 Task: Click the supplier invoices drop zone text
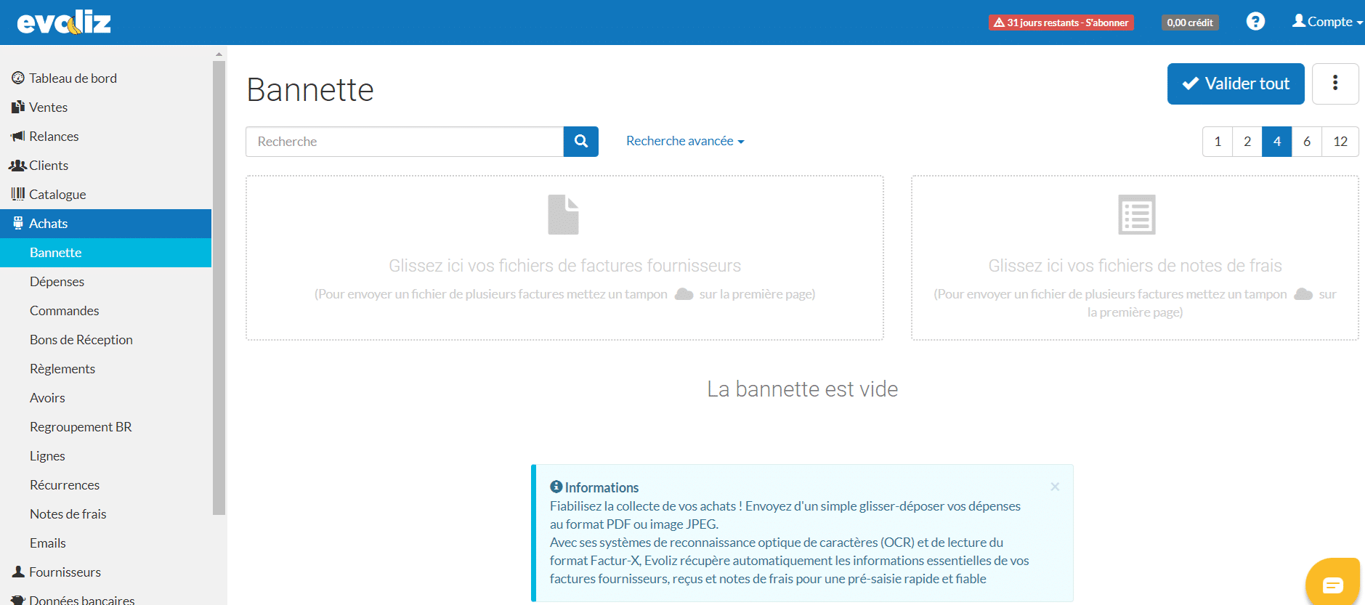point(564,266)
